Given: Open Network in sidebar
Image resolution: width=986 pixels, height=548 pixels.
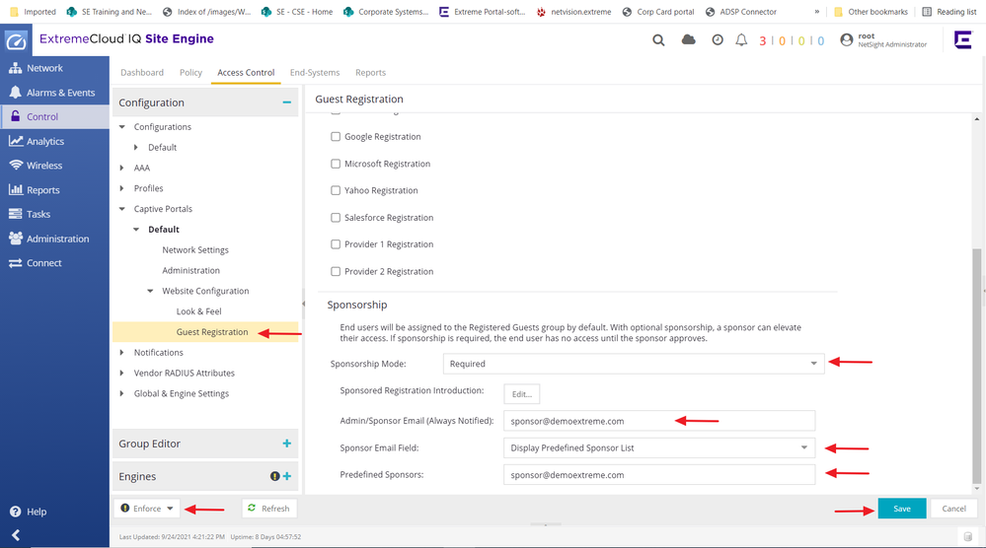Looking at the screenshot, I should [x=54, y=68].
